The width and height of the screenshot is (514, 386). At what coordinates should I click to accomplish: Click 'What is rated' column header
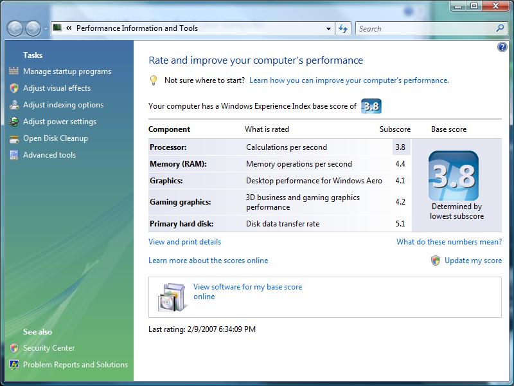267,129
